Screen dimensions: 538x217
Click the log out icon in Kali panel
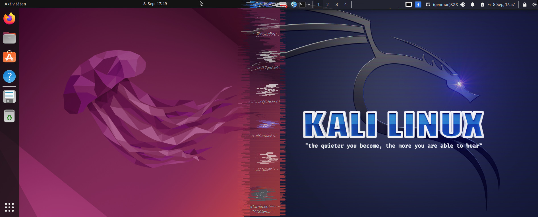[534, 5]
